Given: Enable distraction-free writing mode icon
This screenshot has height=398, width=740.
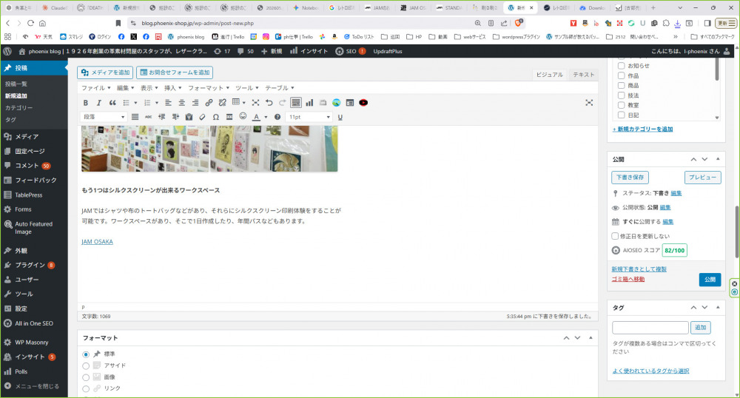Looking at the screenshot, I should 589,103.
